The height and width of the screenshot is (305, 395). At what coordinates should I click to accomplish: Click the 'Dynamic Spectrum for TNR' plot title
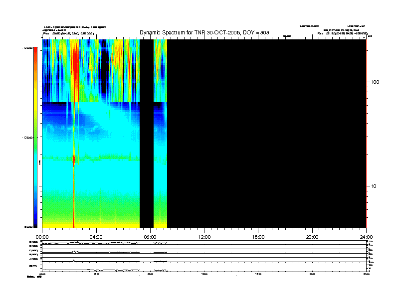(x=204, y=33)
